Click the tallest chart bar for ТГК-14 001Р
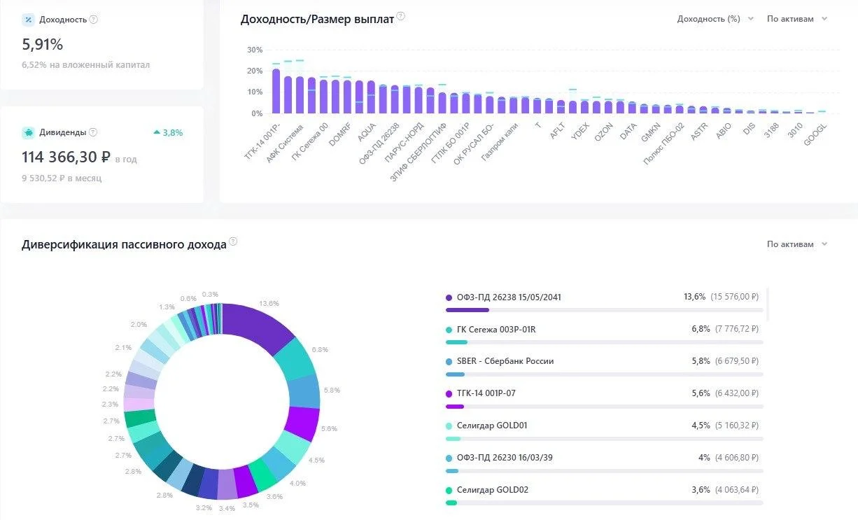Screen dimensions: 858x520 (x=276, y=91)
